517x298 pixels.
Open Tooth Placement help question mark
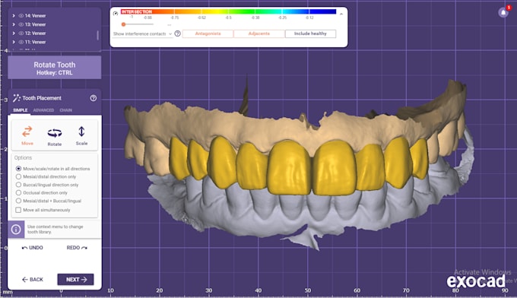(94, 98)
